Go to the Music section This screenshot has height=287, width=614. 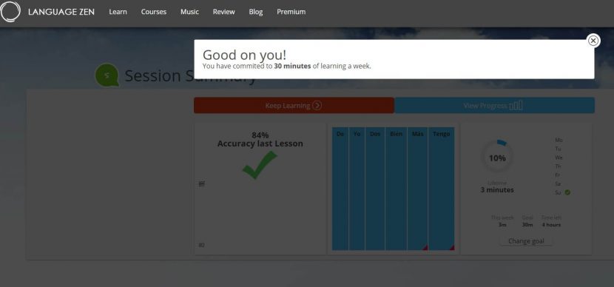click(x=189, y=12)
